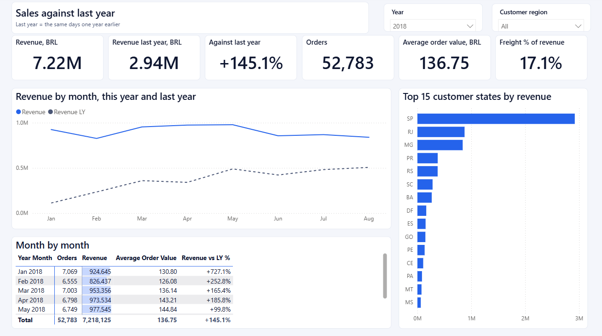Select the BA bar in states chart
Viewport: 602px width, 336px height.
pos(424,197)
